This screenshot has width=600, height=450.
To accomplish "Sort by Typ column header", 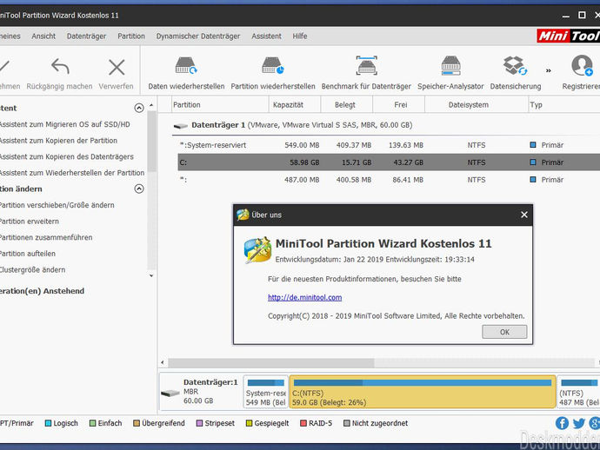I will (x=564, y=105).
